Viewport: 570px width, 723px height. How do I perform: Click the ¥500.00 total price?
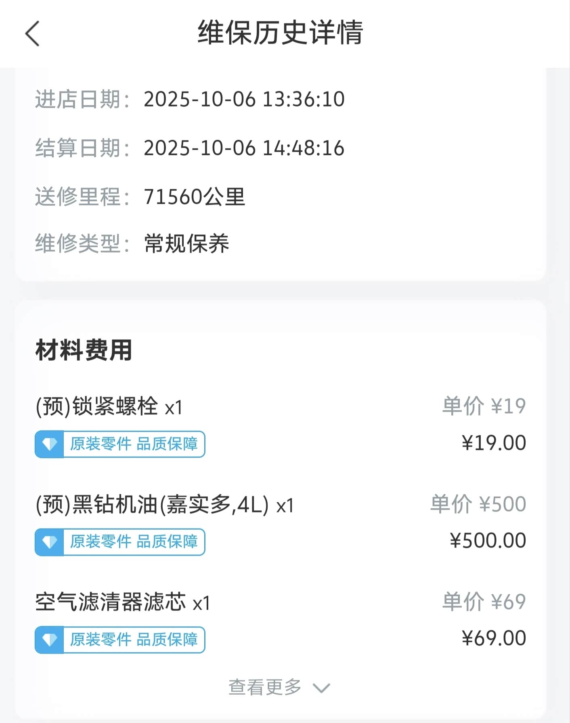coord(488,541)
